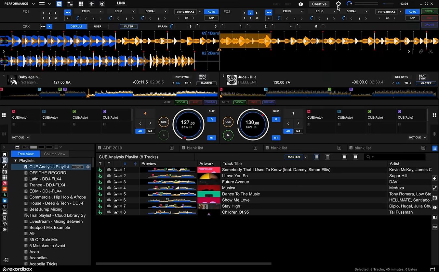
Task: Open Collection icon in browser sidebar
Action: pos(5,154)
